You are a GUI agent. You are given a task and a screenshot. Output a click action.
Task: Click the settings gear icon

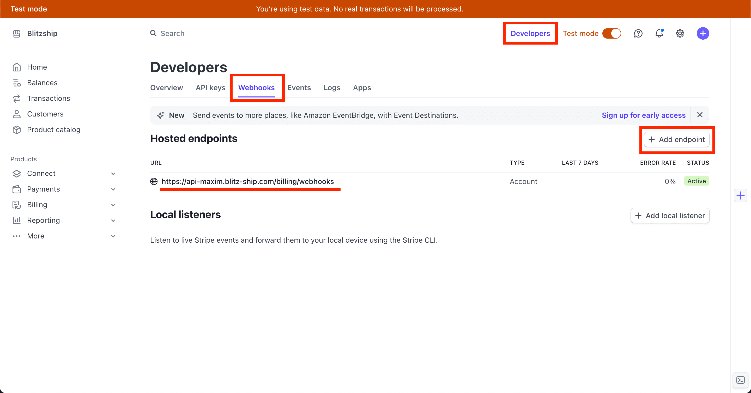[x=680, y=33]
